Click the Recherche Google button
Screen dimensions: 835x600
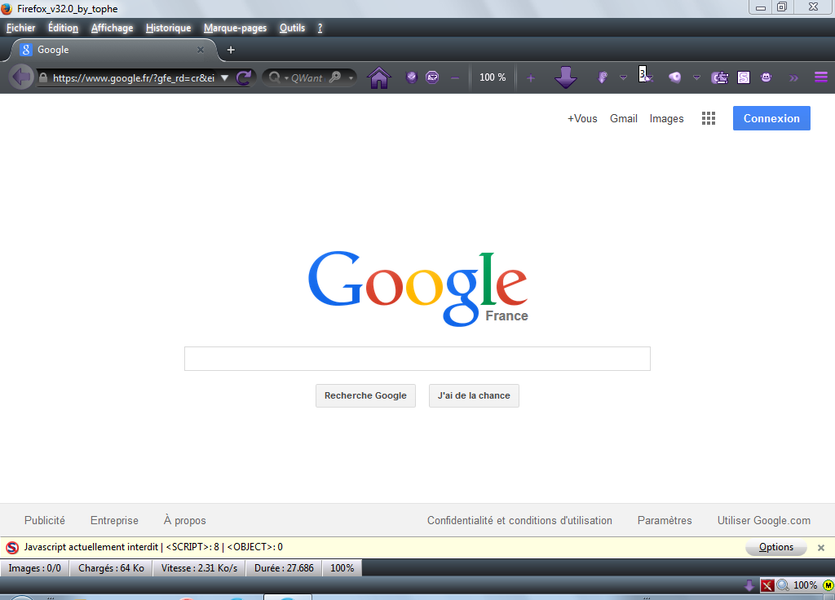pos(365,395)
